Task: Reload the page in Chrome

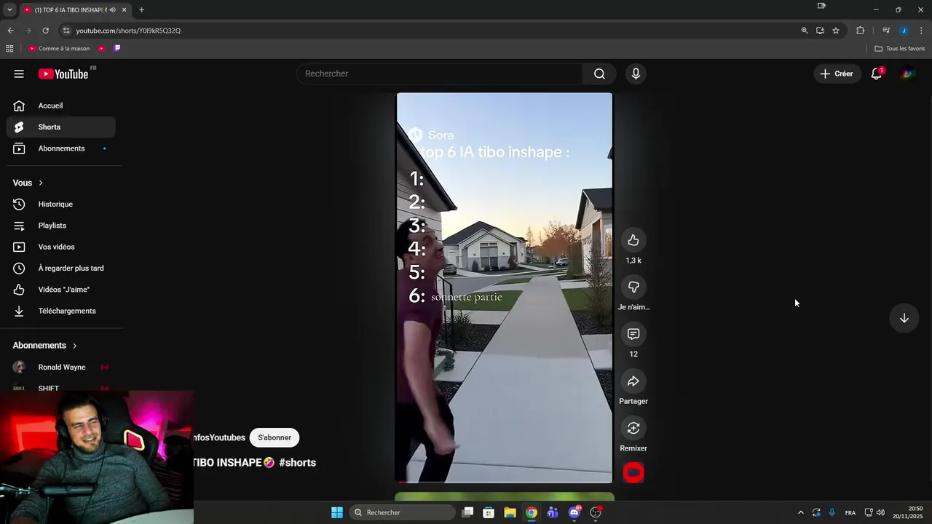Action: 45,31
